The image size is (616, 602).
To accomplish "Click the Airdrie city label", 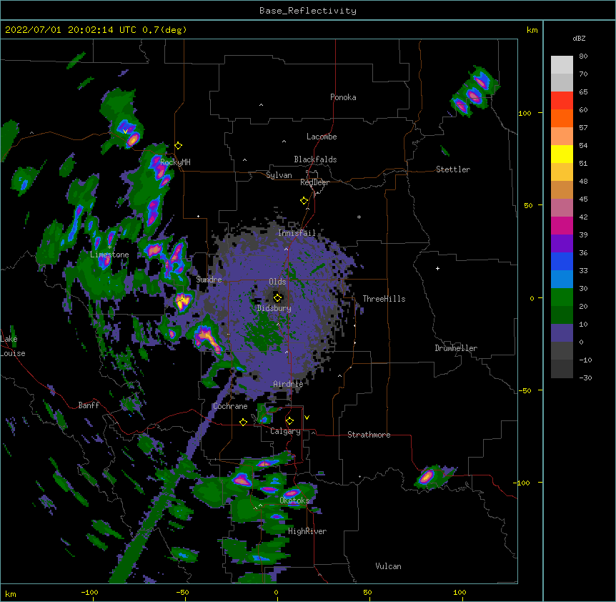I will (x=288, y=384).
